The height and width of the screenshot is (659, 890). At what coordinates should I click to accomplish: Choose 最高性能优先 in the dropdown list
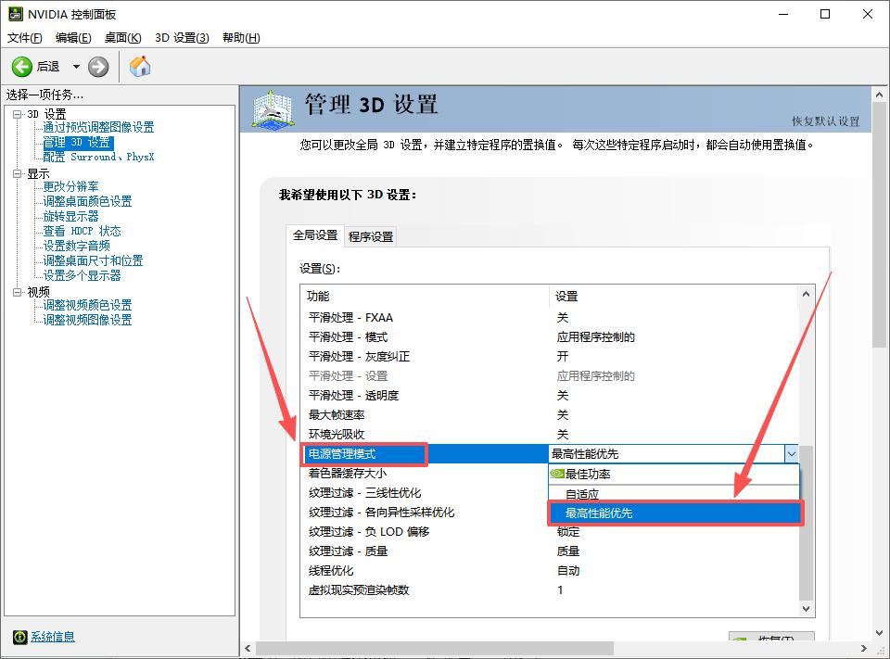click(674, 513)
